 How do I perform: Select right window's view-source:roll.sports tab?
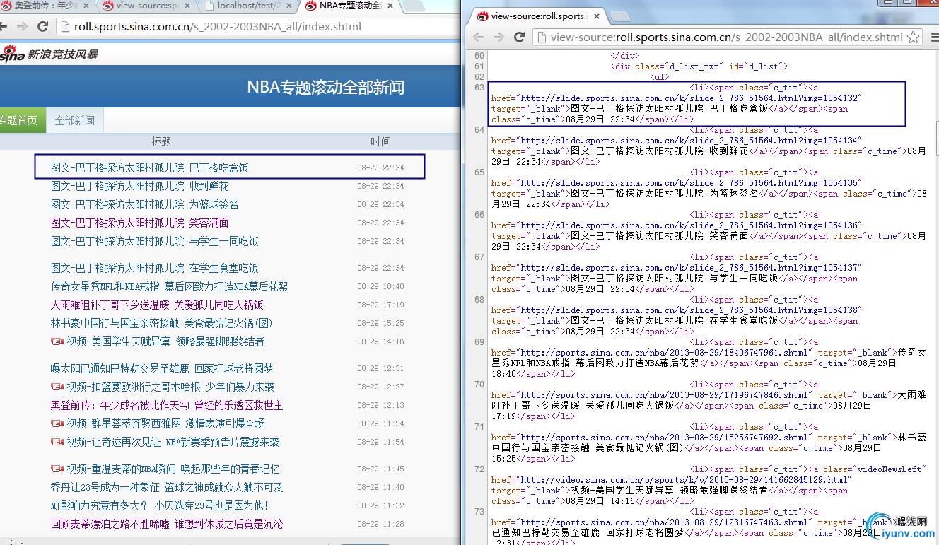tap(539, 16)
